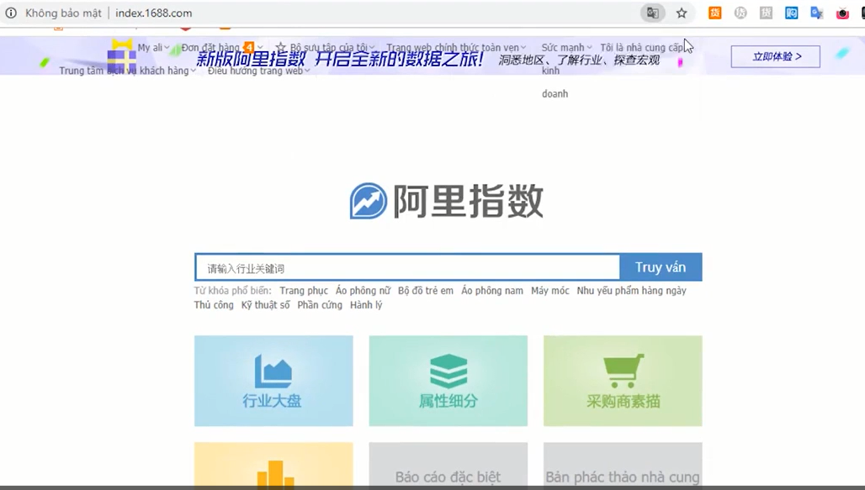Open the pink camera extension icon
The width and height of the screenshot is (865, 490).
coord(842,13)
